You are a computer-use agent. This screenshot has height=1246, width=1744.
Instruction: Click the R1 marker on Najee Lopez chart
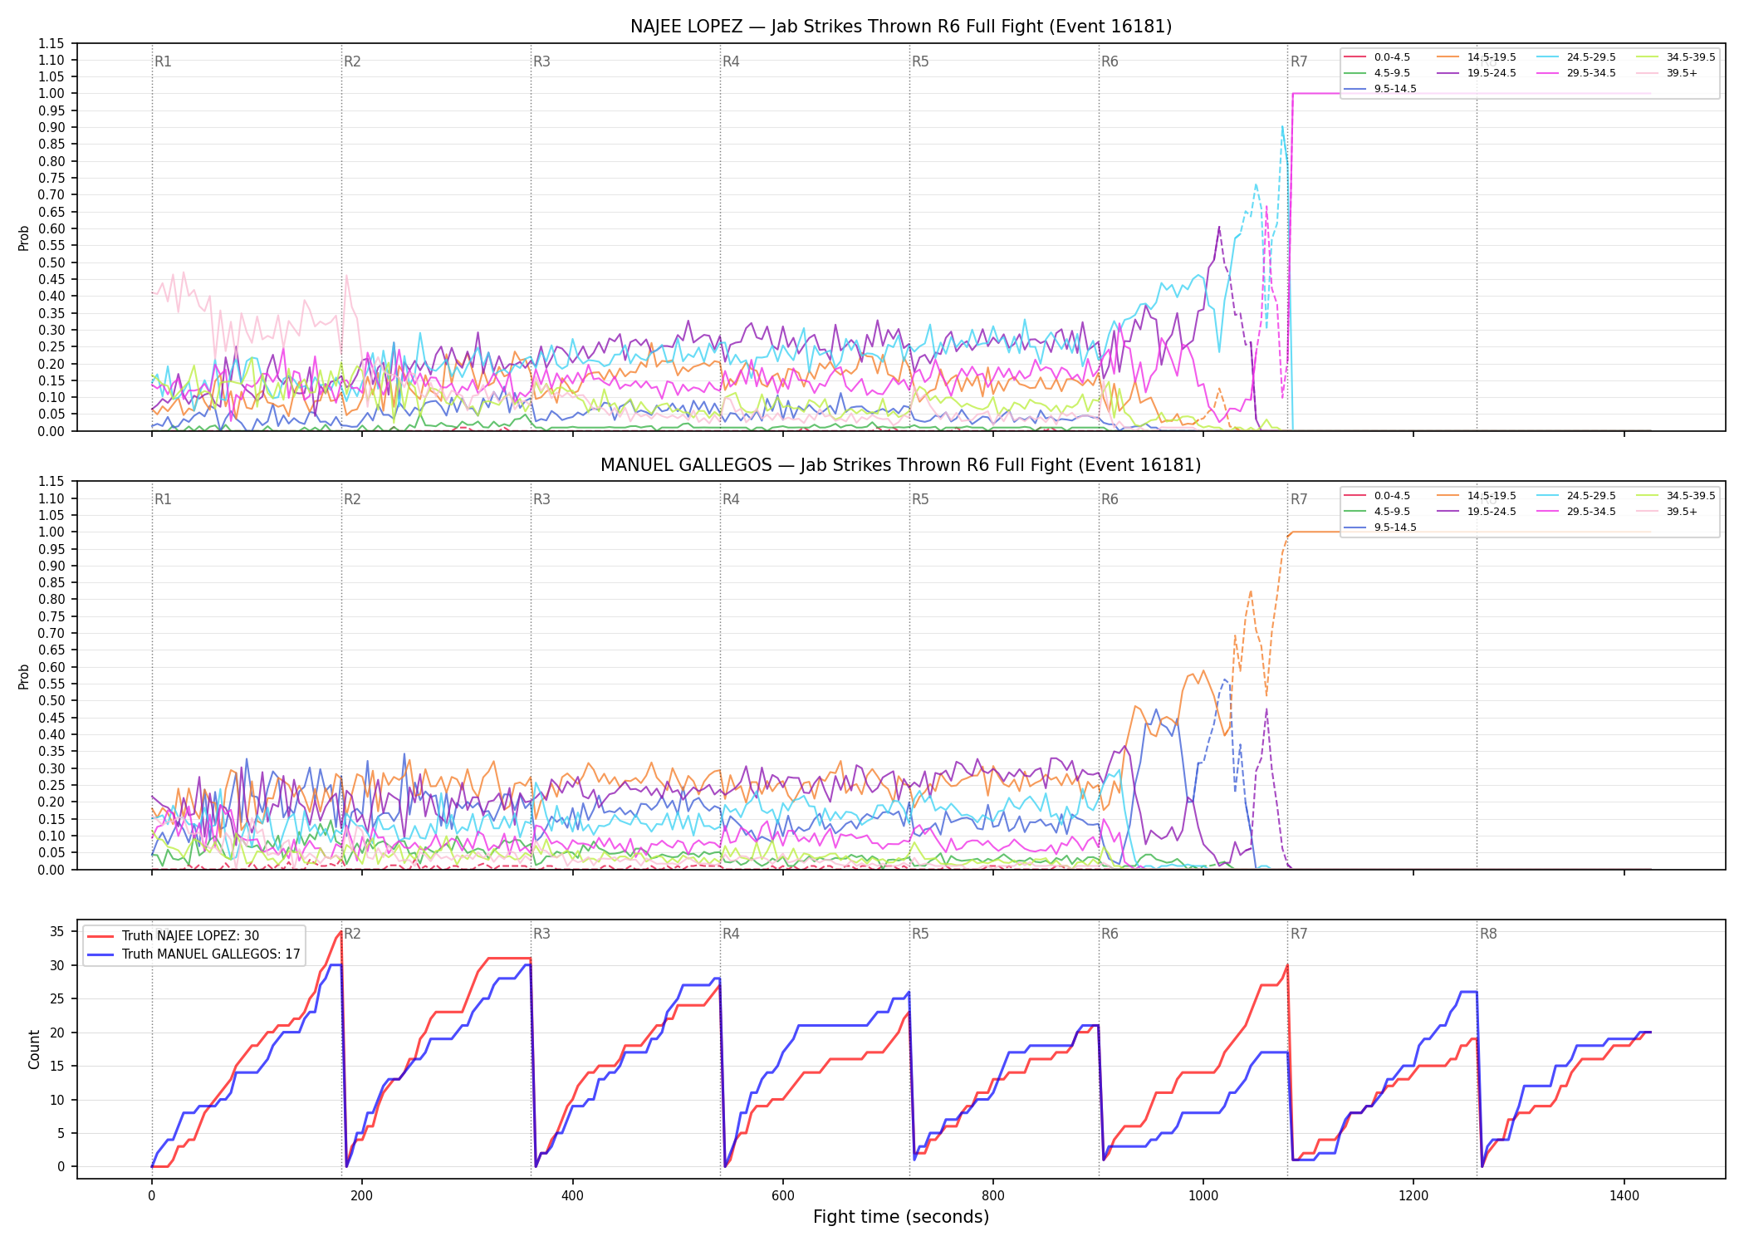click(x=163, y=61)
